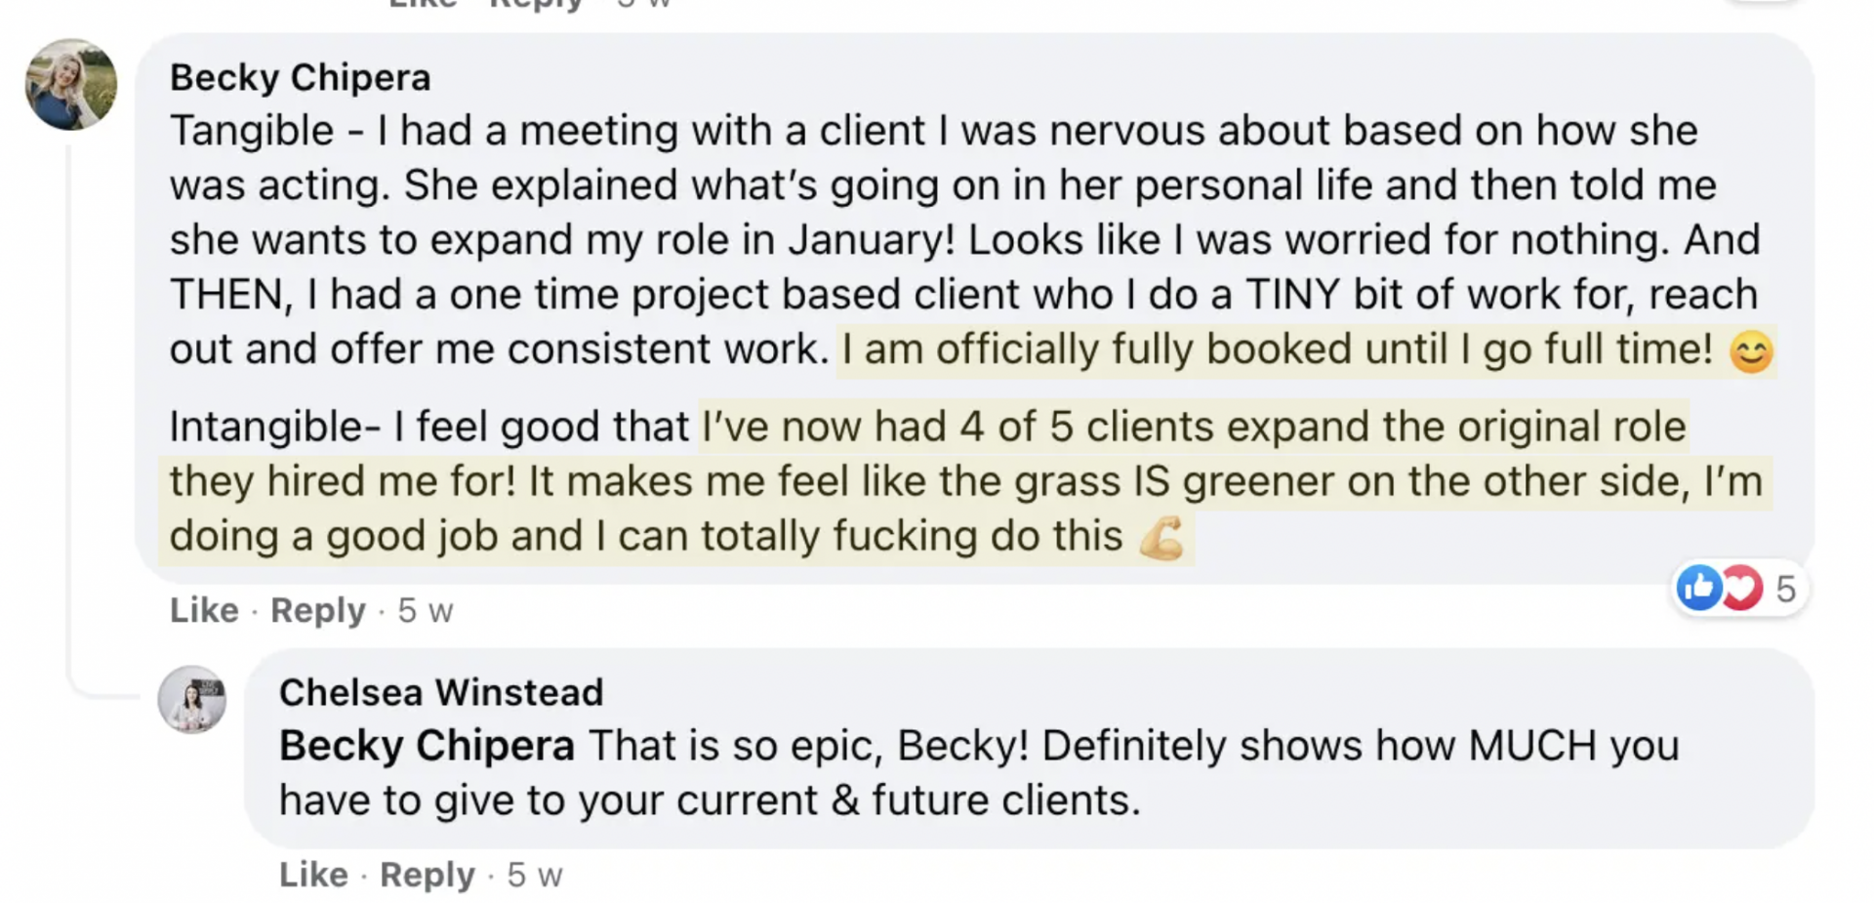1874x903 pixels.
Task: Click Becky Chipera's name above her comment
Action: click(300, 78)
